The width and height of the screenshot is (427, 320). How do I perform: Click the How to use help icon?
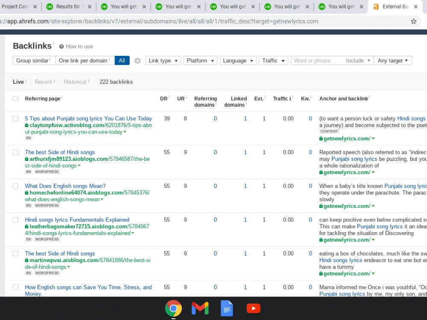(x=61, y=47)
